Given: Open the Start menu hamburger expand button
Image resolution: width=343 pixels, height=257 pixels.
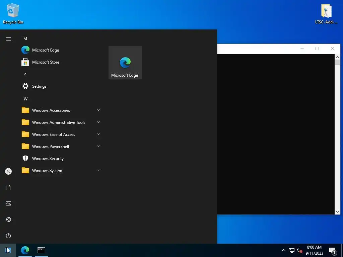Looking at the screenshot, I should (8, 39).
